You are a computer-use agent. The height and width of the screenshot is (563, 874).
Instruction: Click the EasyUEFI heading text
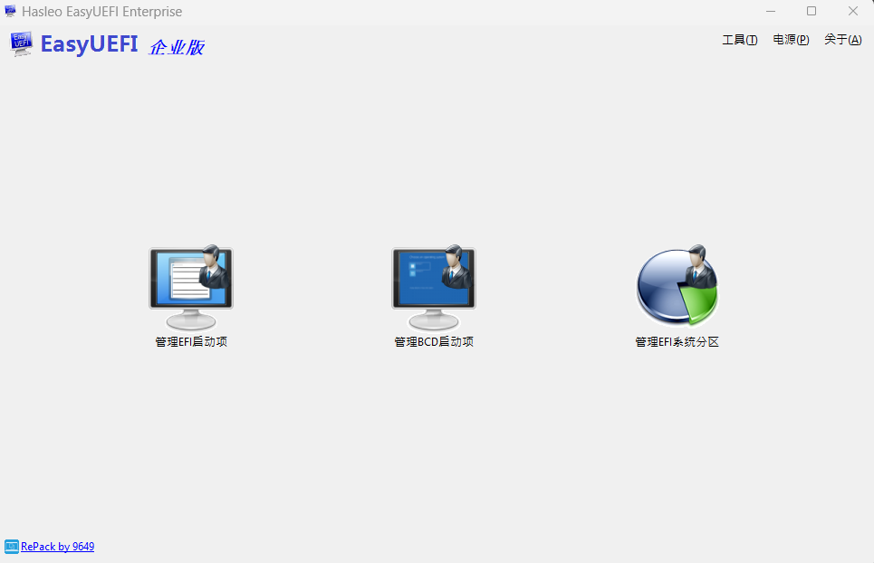[89, 44]
